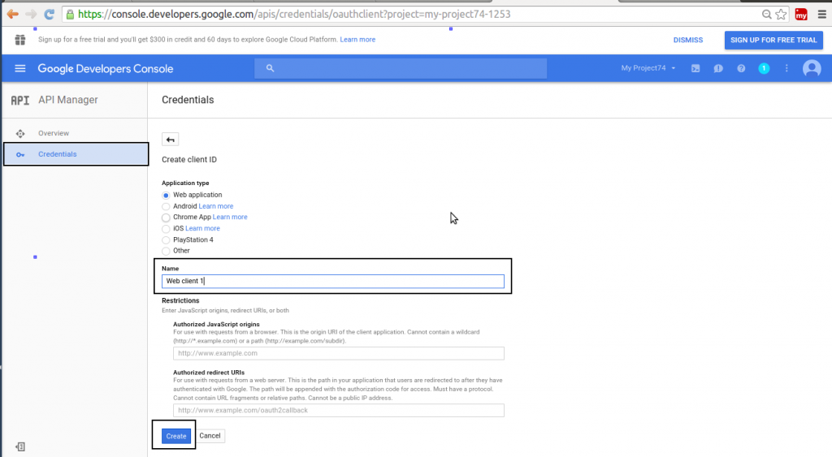Select the Android application type
The image size is (832, 457).
tap(166, 206)
